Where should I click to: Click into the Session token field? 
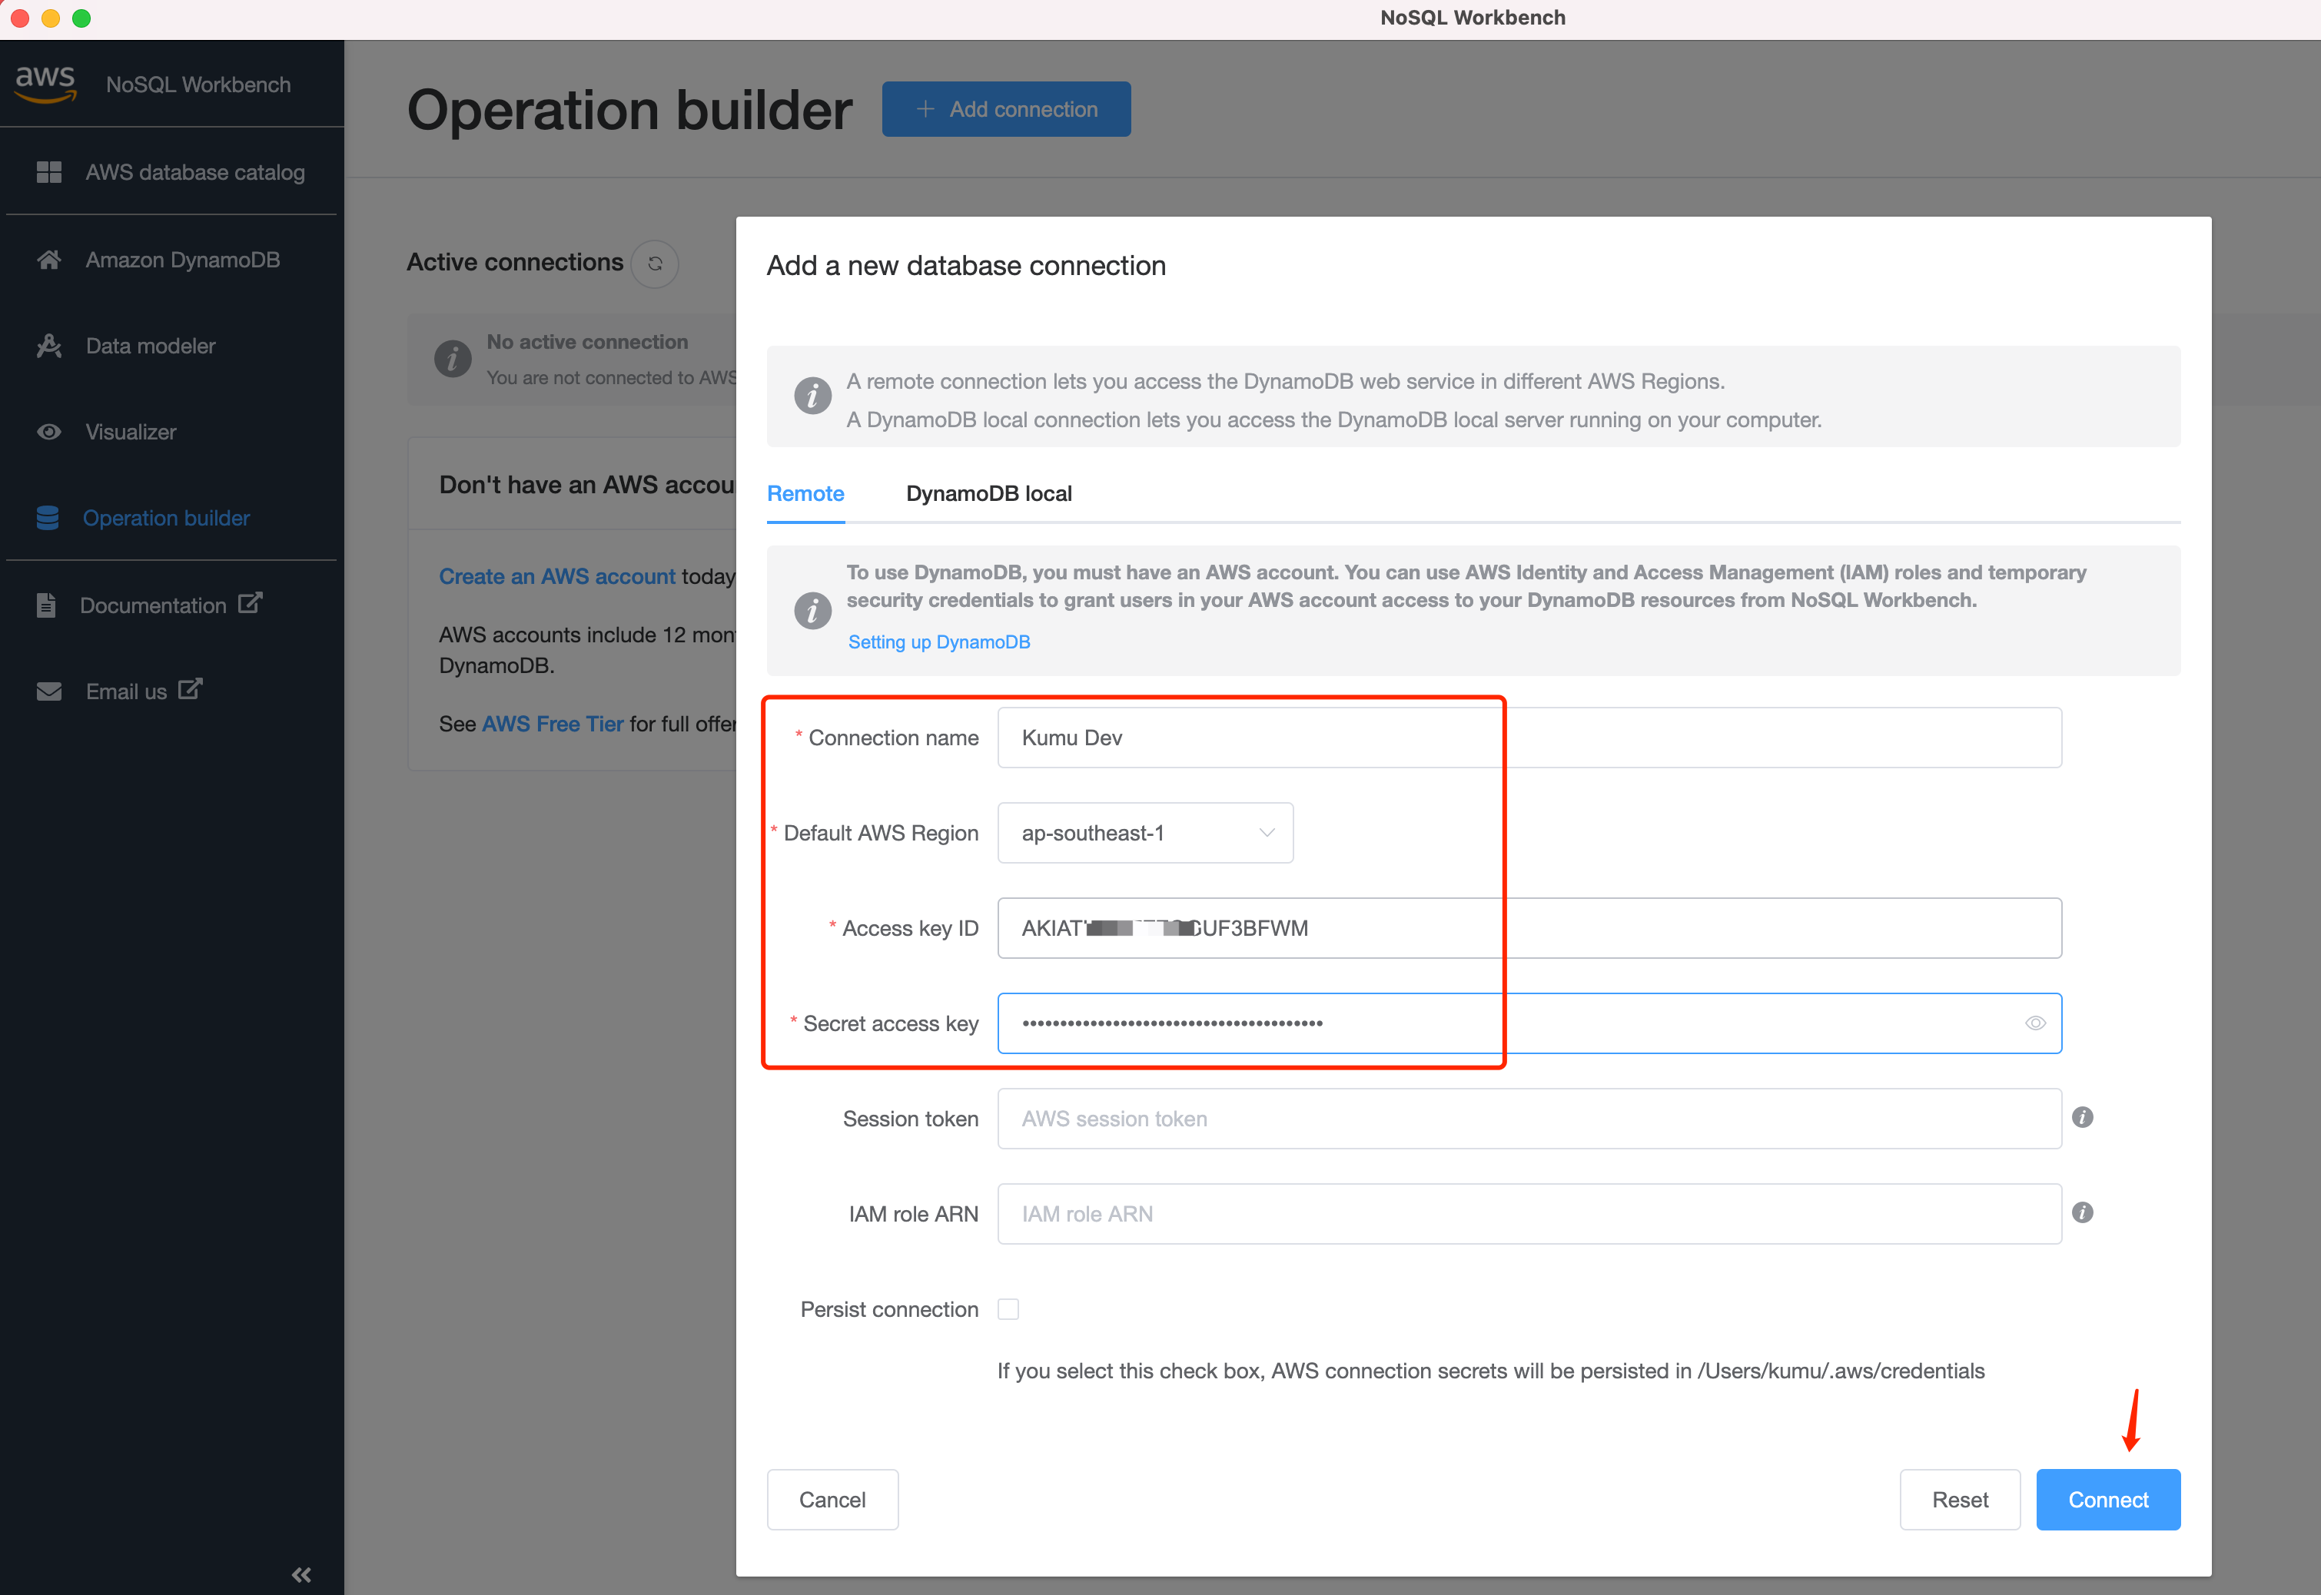tap(1529, 1119)
